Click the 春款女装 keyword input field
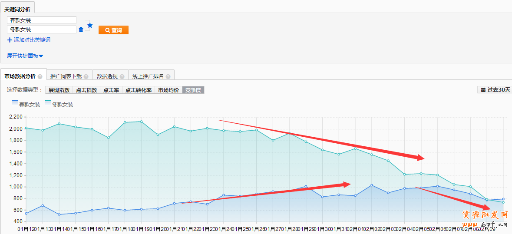 (x=42, y=20)
